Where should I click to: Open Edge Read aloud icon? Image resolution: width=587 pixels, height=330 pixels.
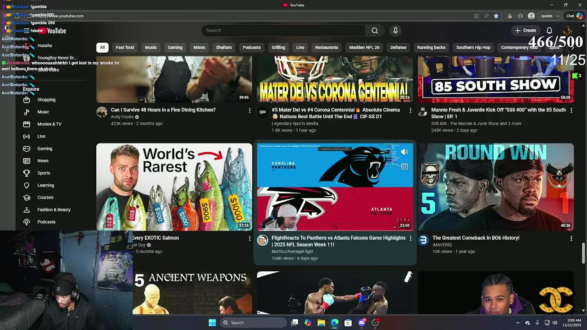click(486, 16)
